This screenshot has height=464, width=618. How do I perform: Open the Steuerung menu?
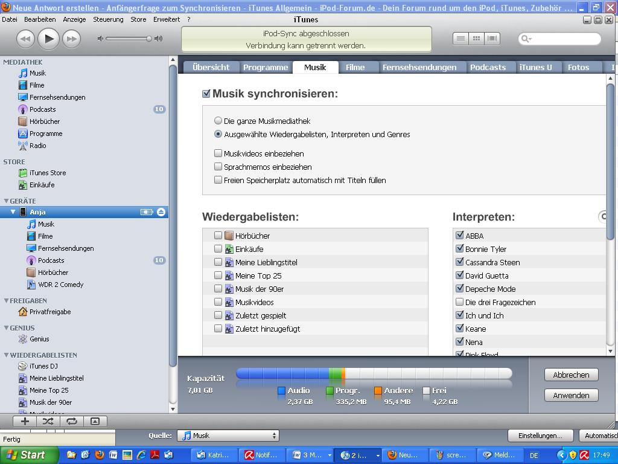coord(108,19)
